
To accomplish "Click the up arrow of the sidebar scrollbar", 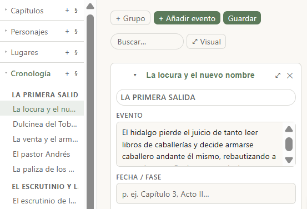I will (90, 6).
